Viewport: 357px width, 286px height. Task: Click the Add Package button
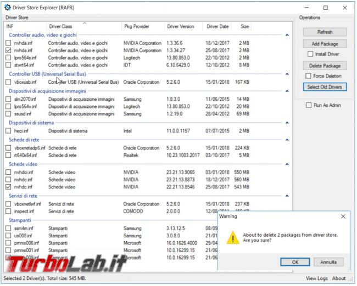[325, 44]
